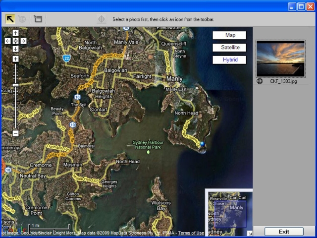Image resolution: width=317 pixels, height=238 pixels.
Task: Click the Manly label on the map
Action: point(174,79)
